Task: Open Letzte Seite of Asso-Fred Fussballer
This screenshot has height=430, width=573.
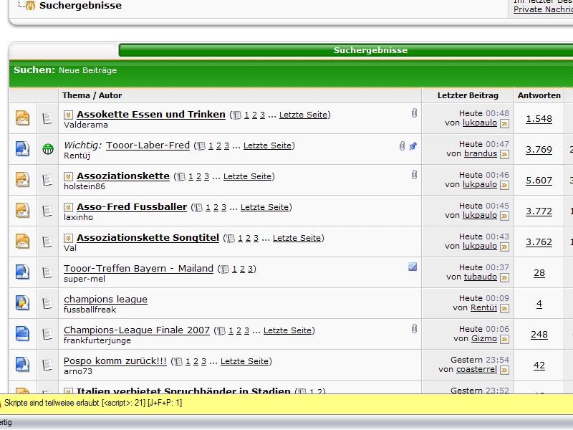Action: (x=265, y=207)
